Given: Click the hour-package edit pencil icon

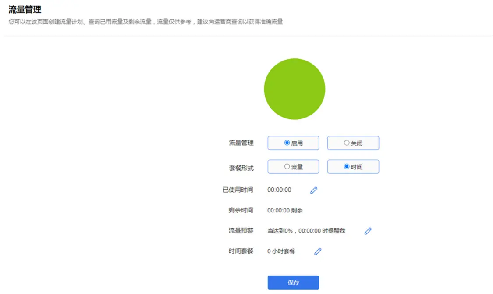Looking at the screenshot, I should [317, 251].
